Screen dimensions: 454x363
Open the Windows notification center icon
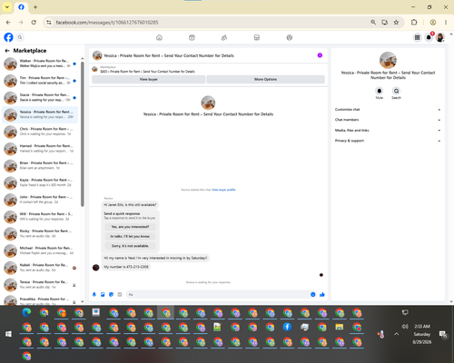point(443,334)
